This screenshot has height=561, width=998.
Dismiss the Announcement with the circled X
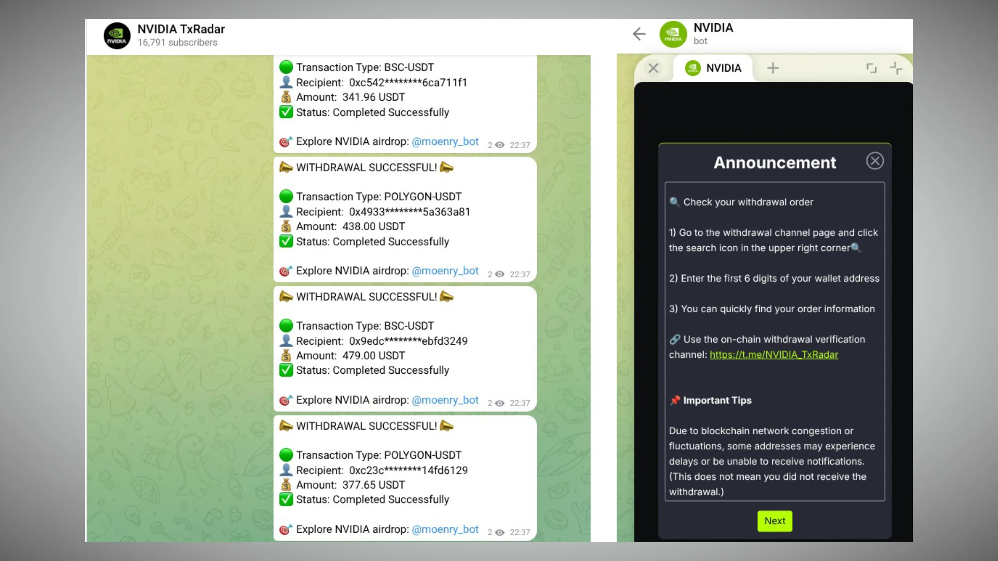875,161
